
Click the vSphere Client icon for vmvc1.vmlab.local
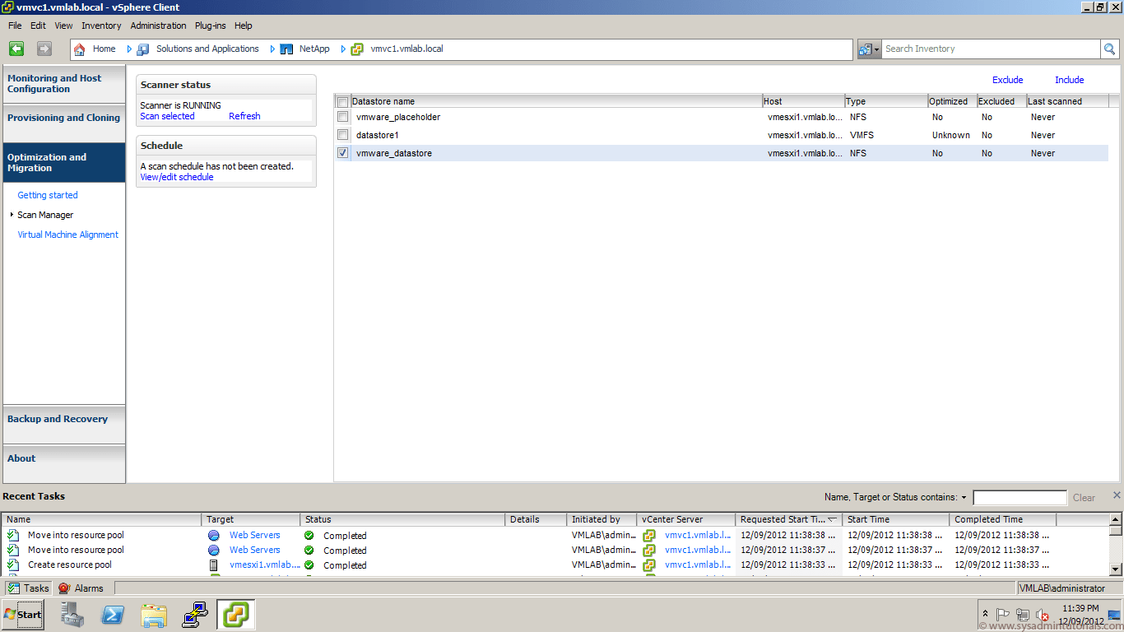[356, 49]
